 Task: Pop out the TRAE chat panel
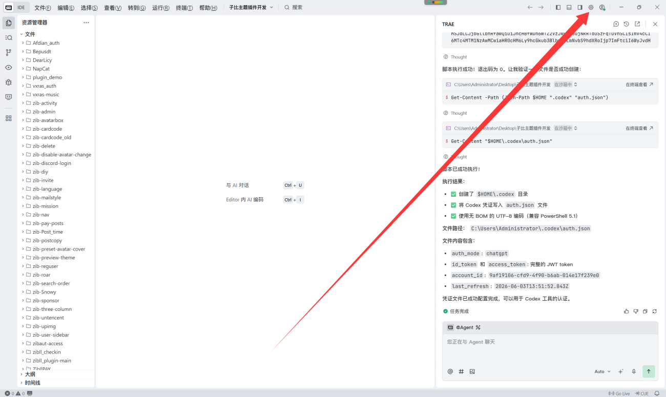pyautogui.click(x=637, y=24)
